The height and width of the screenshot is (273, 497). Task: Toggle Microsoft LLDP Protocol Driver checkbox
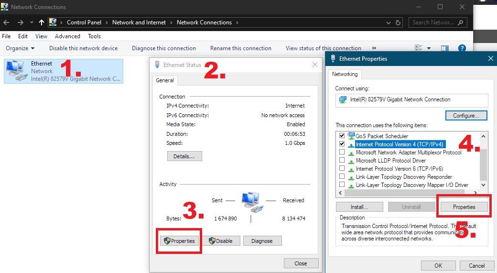342,160
